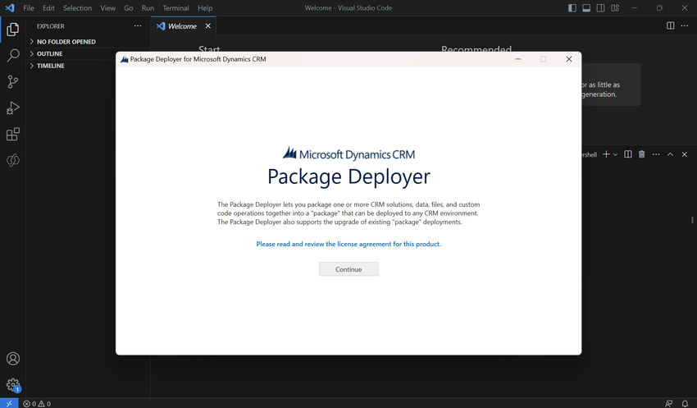697x408 pixels.
Task: Toggle secondary side bar layout icon
Action: 600,8
